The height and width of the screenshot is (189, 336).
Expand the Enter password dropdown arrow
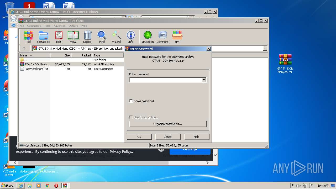pos(204,80)
